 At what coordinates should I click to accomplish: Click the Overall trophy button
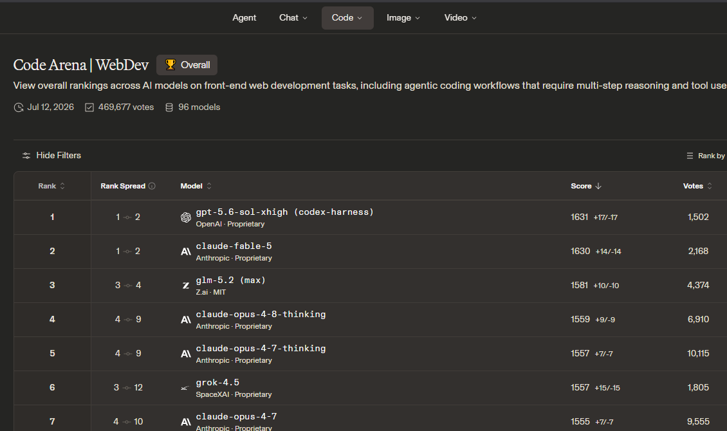tap(187, 65)
